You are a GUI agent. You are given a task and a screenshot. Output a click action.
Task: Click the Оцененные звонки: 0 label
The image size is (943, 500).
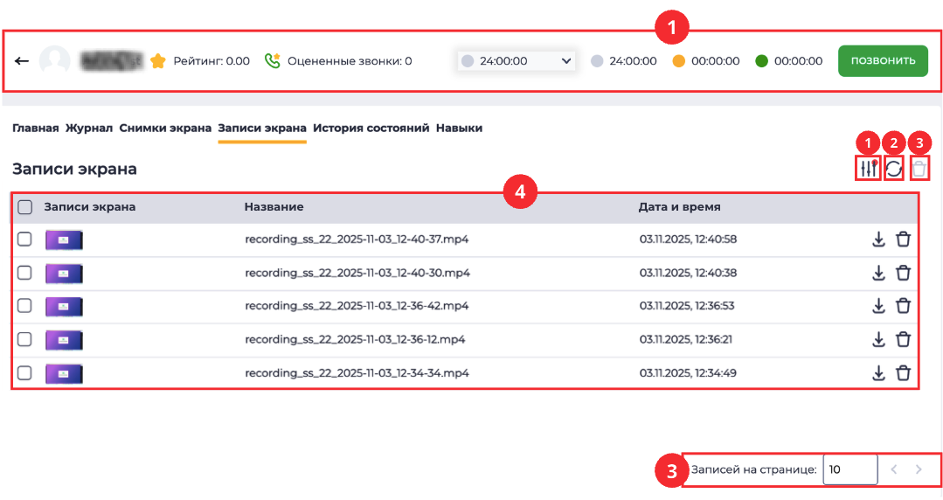click(350, 61)
